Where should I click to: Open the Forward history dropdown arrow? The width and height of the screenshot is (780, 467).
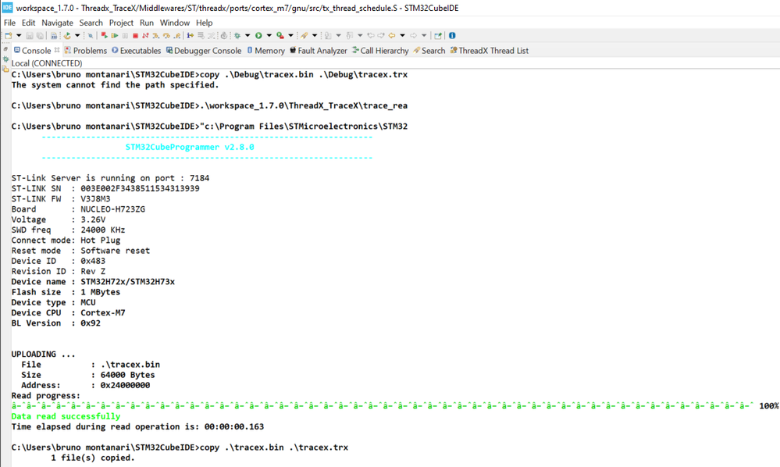point(424,36)
